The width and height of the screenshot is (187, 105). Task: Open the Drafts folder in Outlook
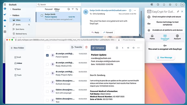[x=20, y=25]
